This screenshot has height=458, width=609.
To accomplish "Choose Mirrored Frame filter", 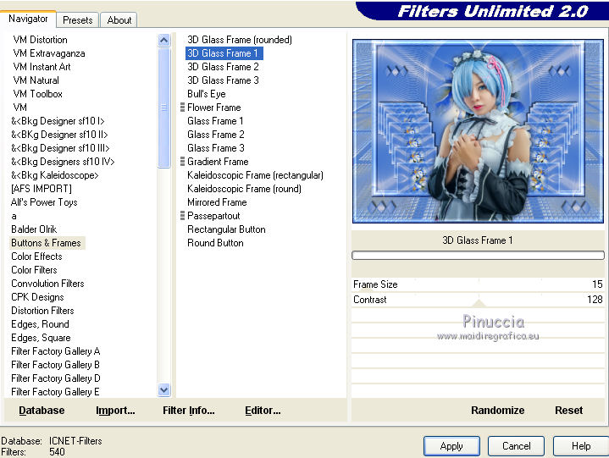I will click(217, 202).
